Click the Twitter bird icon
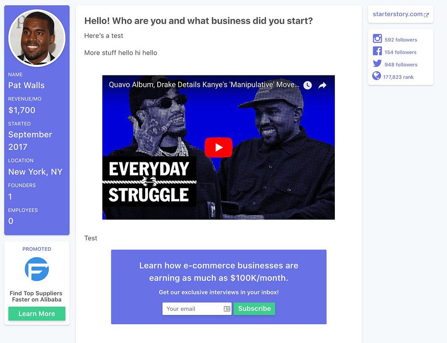Viewport: 447px width, 343px height. pos(377,63)
